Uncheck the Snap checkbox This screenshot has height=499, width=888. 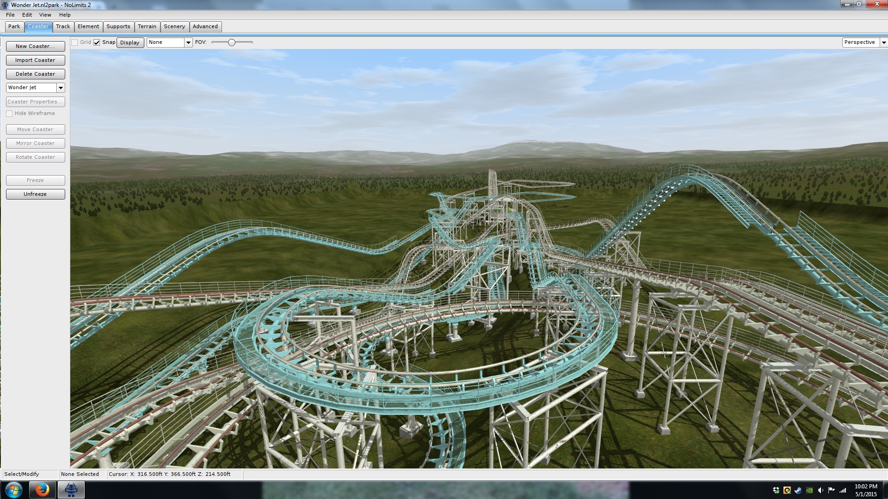pos(97,43)
